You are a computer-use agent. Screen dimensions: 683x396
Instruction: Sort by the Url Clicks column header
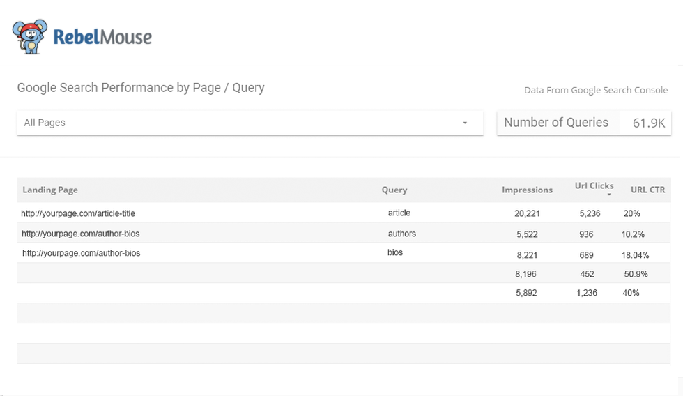click(x=594, y=185)
